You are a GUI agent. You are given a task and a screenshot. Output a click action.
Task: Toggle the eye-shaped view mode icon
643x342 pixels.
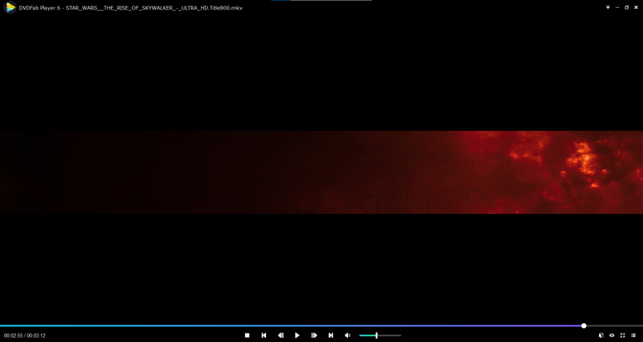point(612,336)
